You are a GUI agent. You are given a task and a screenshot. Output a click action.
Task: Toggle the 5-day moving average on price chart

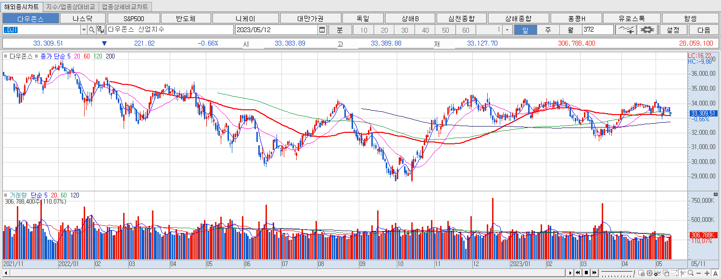pyautogui.click(x=69, y=56)
